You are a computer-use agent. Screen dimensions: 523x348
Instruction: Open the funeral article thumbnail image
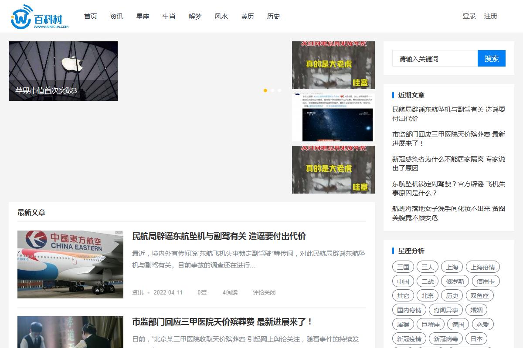70,332
